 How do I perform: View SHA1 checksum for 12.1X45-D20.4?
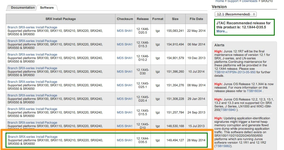point(129,99)
